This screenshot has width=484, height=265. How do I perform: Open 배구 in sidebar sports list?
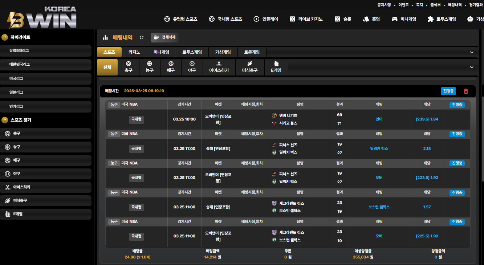pos(46,160)
